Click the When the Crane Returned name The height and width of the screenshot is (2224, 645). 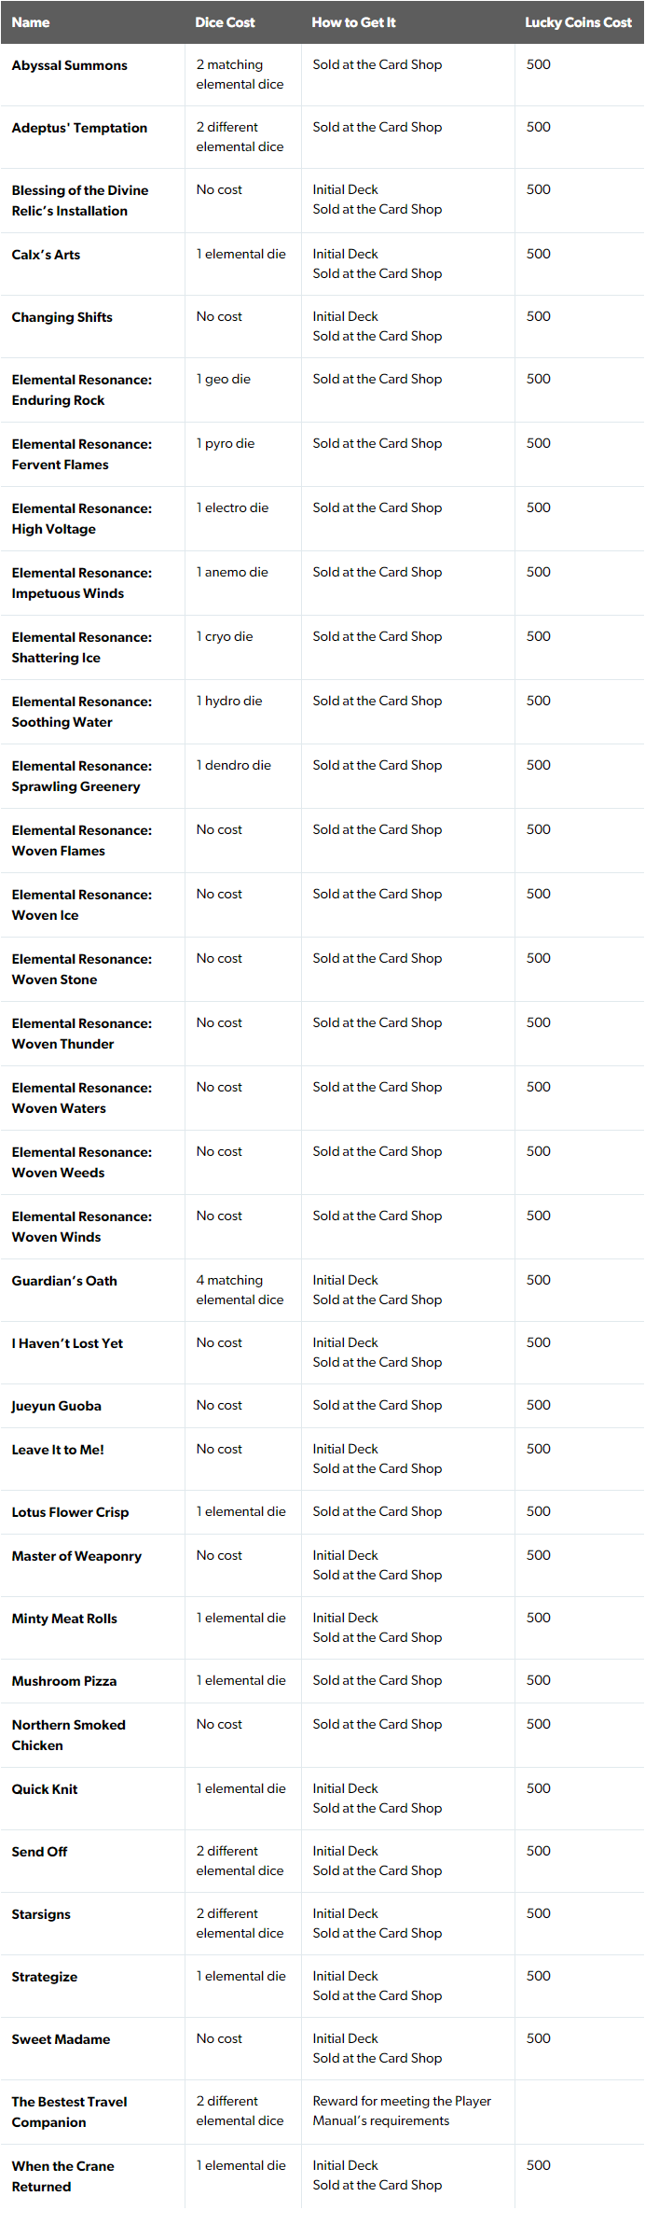63,2176
